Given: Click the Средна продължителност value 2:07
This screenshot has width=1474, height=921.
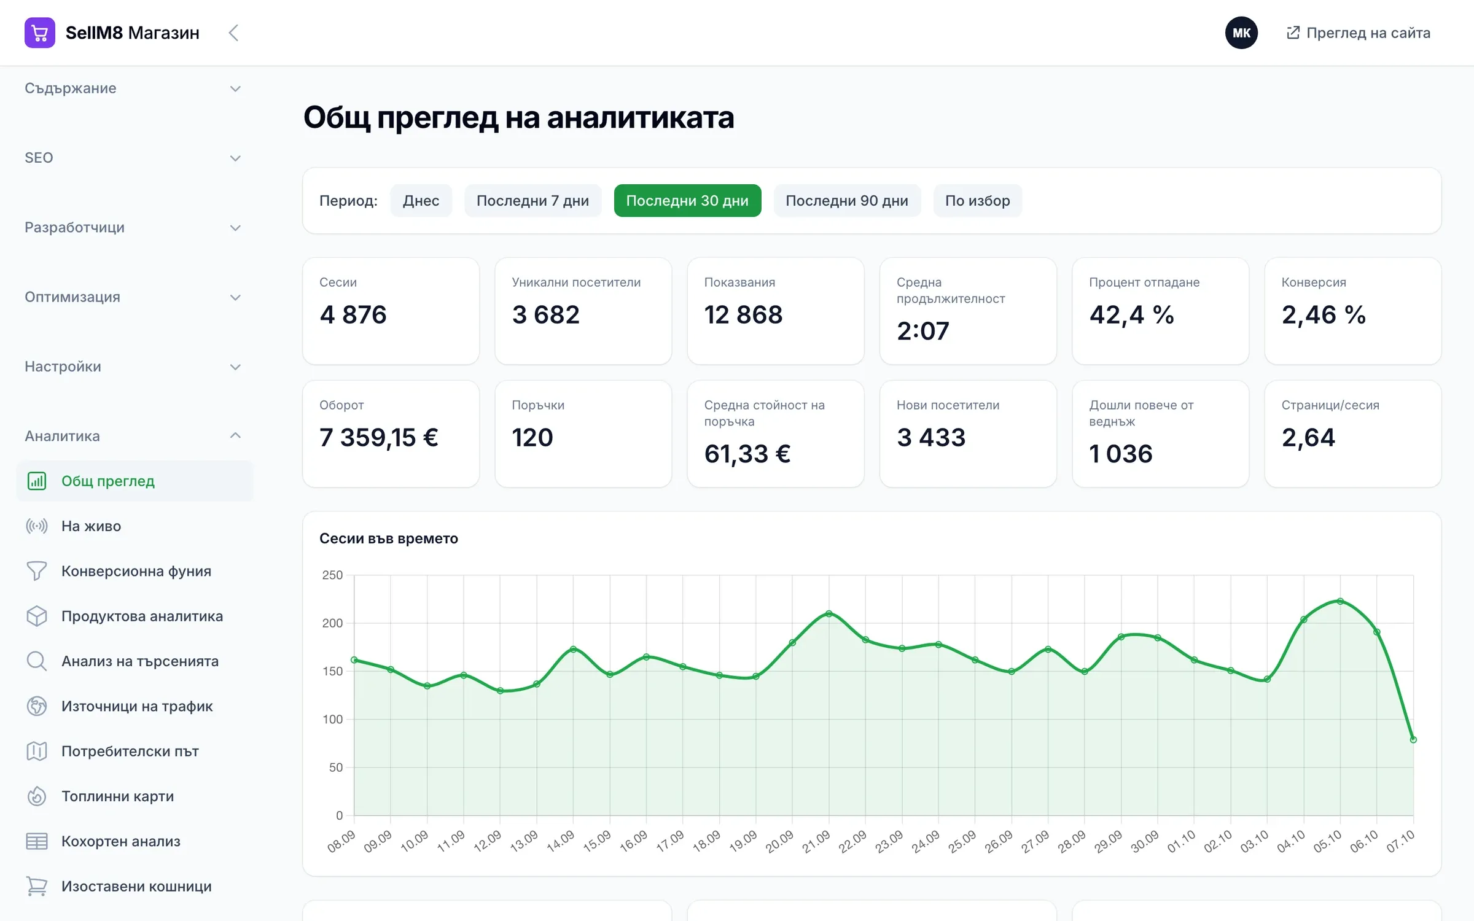Looking at the screenshot, I should click(x=923, y=331).
